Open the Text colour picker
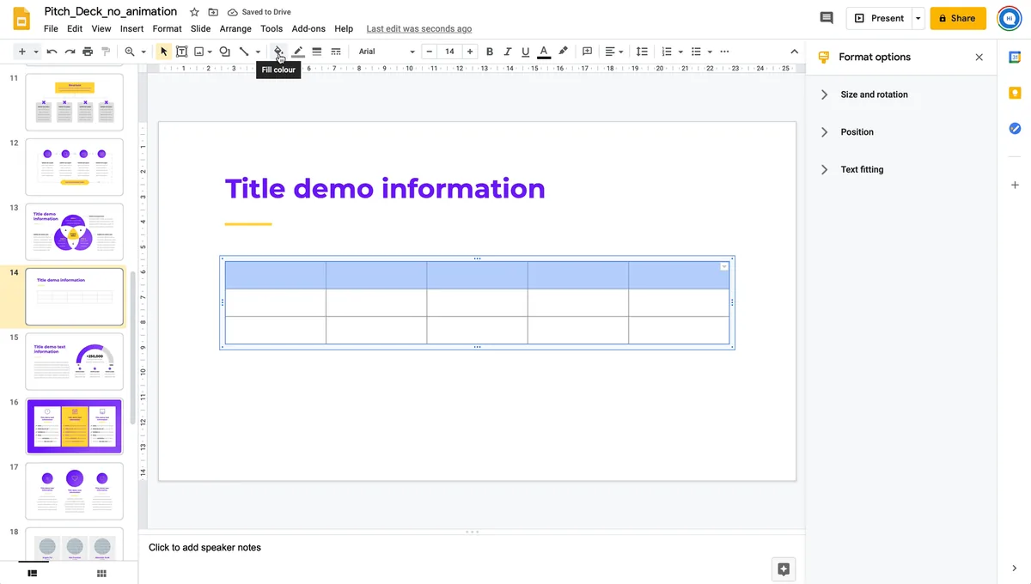The height and width of the screenshot is (584, 1031). click(x=544, y=52)
